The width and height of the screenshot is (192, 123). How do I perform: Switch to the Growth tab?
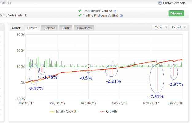click(32, 28)
